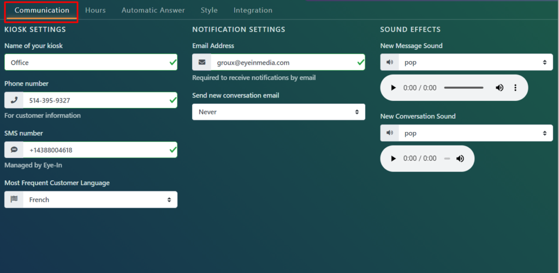Mute the New Conversation Sound audio player
This screenshot has height=273, width=559.
[460, 159]
